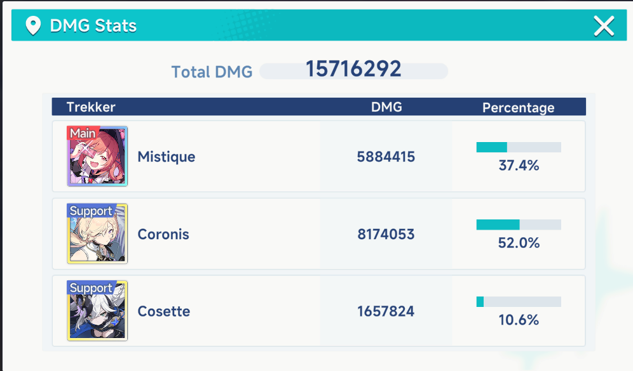Select Mistique's character portrait
Image resolution: width=633 pixels, height=371 pixels.
coord(97,156)
